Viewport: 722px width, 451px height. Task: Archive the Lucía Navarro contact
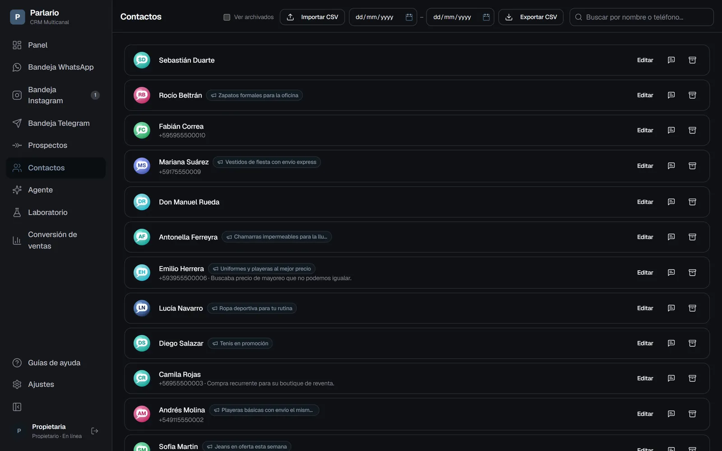click(692, 308)
